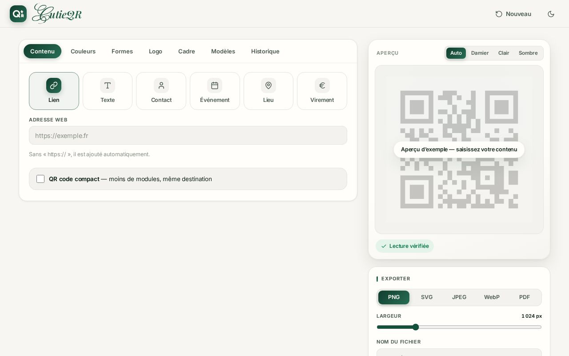Viewport: 569px width, 356px height.
Task: Click the Largeur width slider handle
Action: tap(416, 327)
